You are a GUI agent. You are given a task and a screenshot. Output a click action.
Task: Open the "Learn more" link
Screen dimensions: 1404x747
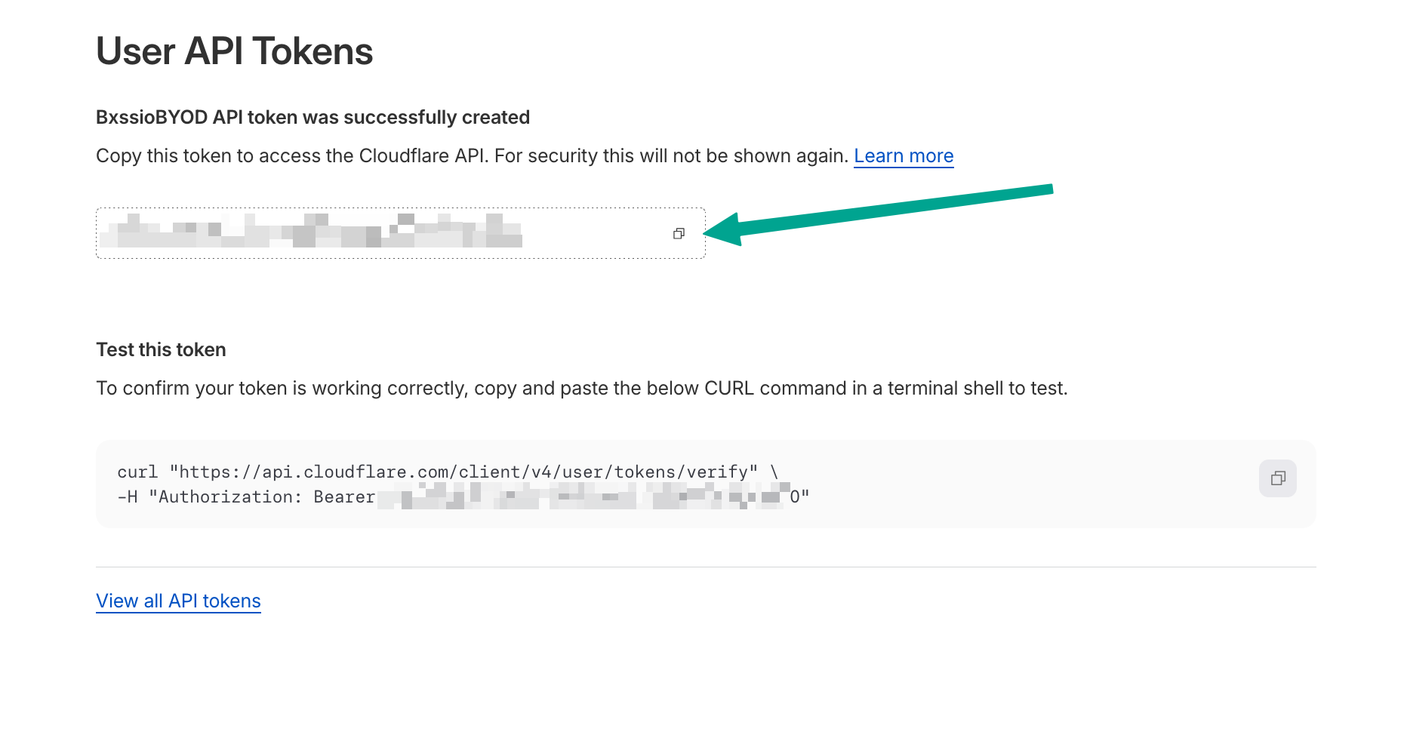click(904, 155)
